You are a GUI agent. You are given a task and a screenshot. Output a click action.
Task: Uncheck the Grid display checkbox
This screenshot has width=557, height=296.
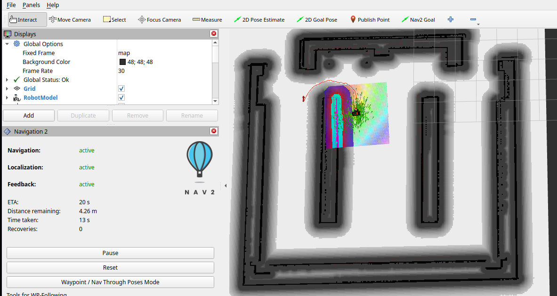point(121,88)
